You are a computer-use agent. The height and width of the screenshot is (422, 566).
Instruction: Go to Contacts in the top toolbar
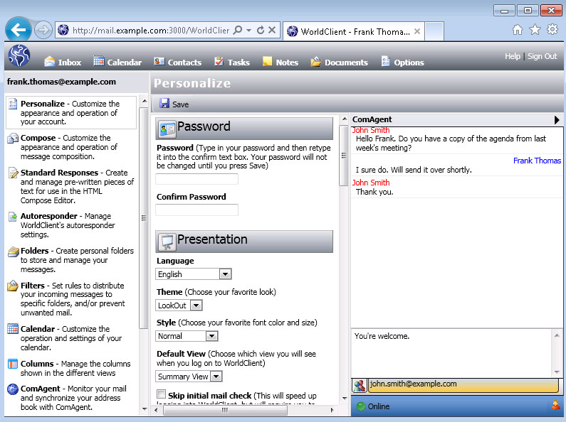pos(177,62)
